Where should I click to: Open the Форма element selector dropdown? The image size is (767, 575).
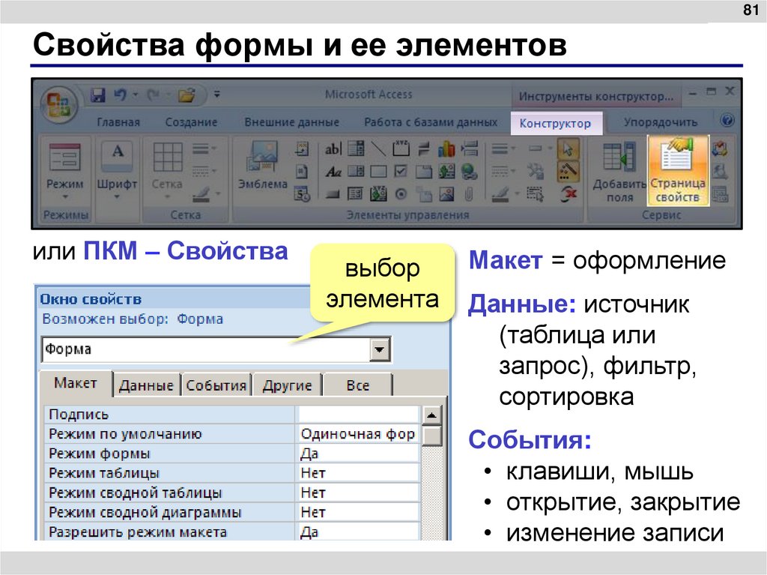tap(381, 349)
